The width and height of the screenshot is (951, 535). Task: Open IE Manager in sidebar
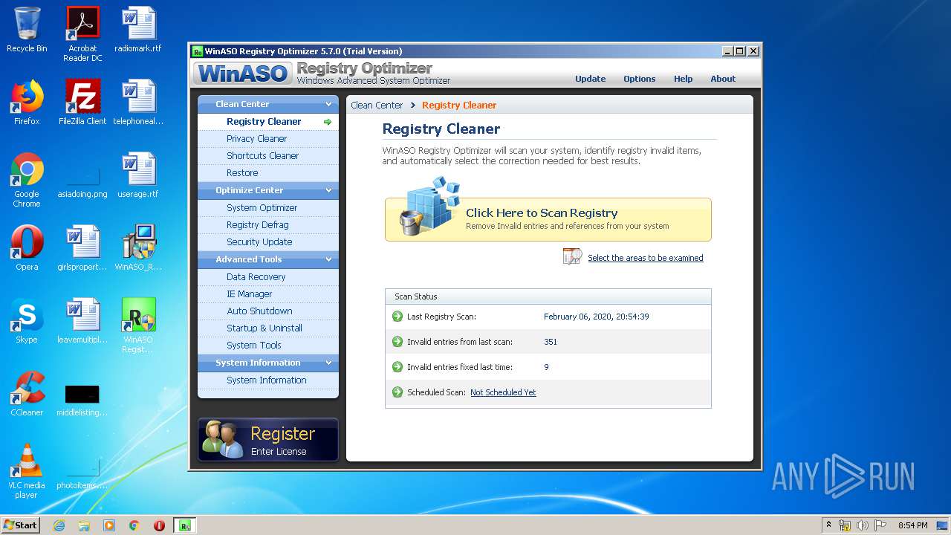click(x=267, y=294)
